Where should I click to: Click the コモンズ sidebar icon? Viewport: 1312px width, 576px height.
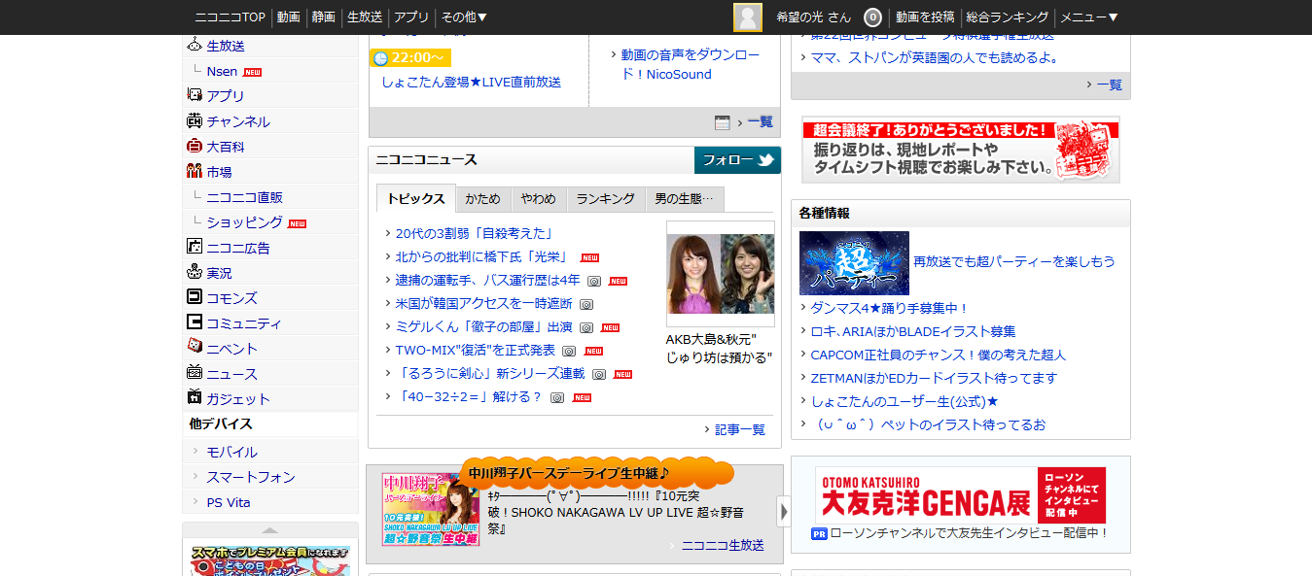tap(195, 297)
